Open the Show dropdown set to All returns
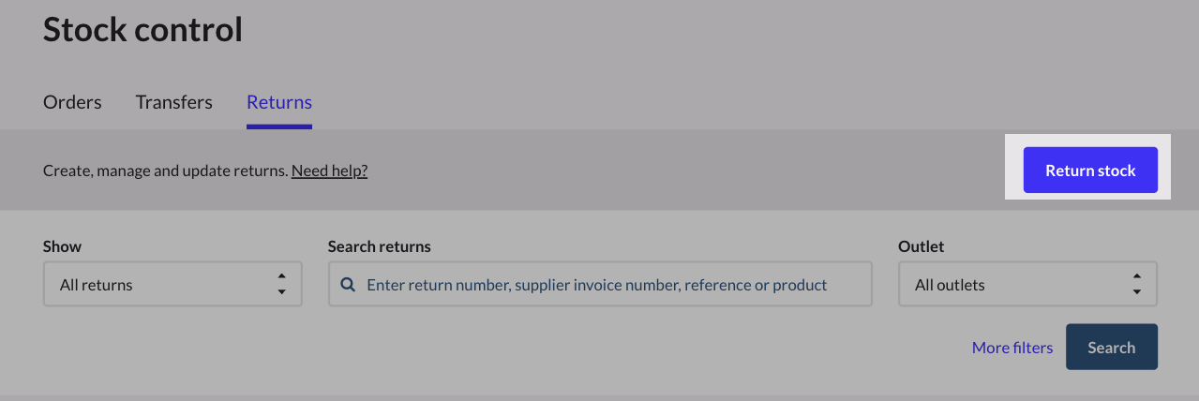 click(x=172, y=284)
